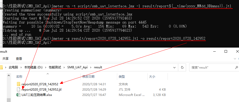Viewport: 239px width, 102px height.
Task: Navigate to 性能测试 breadcrumb
Action: point(55,67)
